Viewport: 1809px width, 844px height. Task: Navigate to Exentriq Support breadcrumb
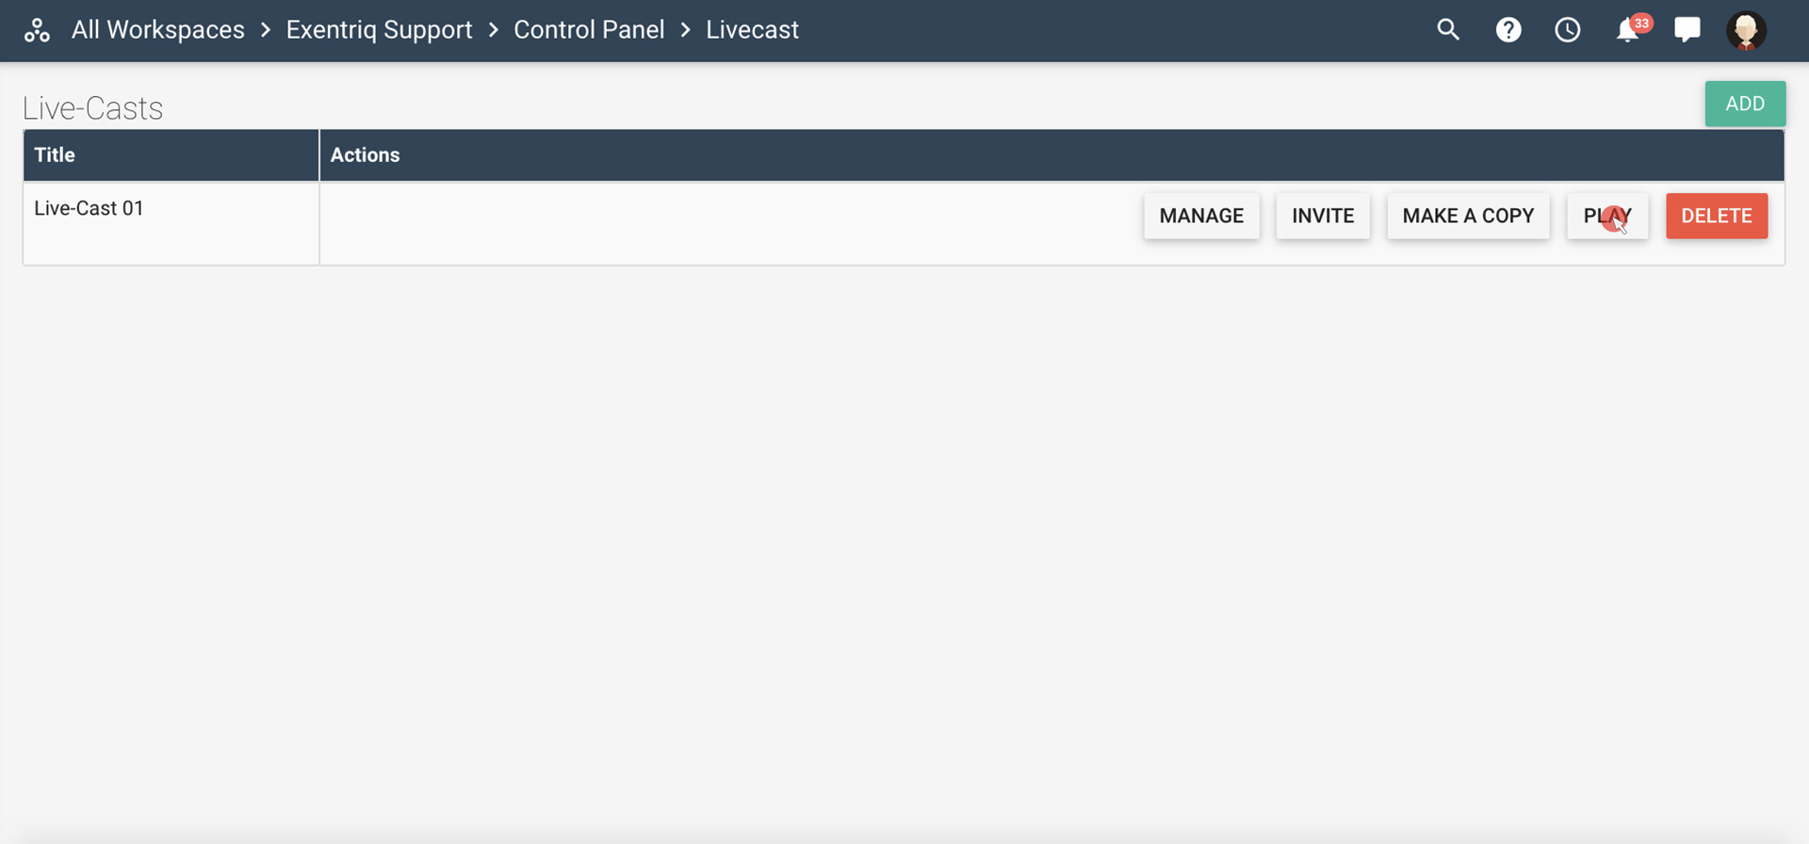coord(379,30)
